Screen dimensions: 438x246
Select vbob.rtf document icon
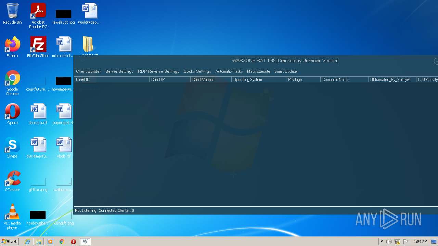tap(64, 148)
